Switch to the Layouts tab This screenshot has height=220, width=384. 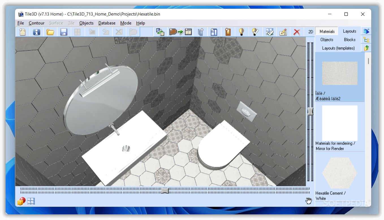[350, 31]
